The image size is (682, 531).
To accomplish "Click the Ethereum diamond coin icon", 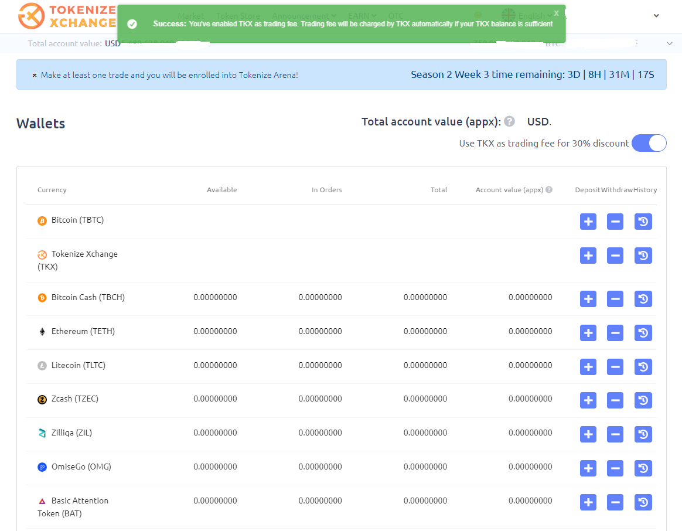I will click(42, 332).
